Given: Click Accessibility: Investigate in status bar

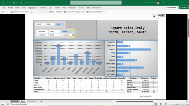Looking at the screenshot, I should coord(19,104).
